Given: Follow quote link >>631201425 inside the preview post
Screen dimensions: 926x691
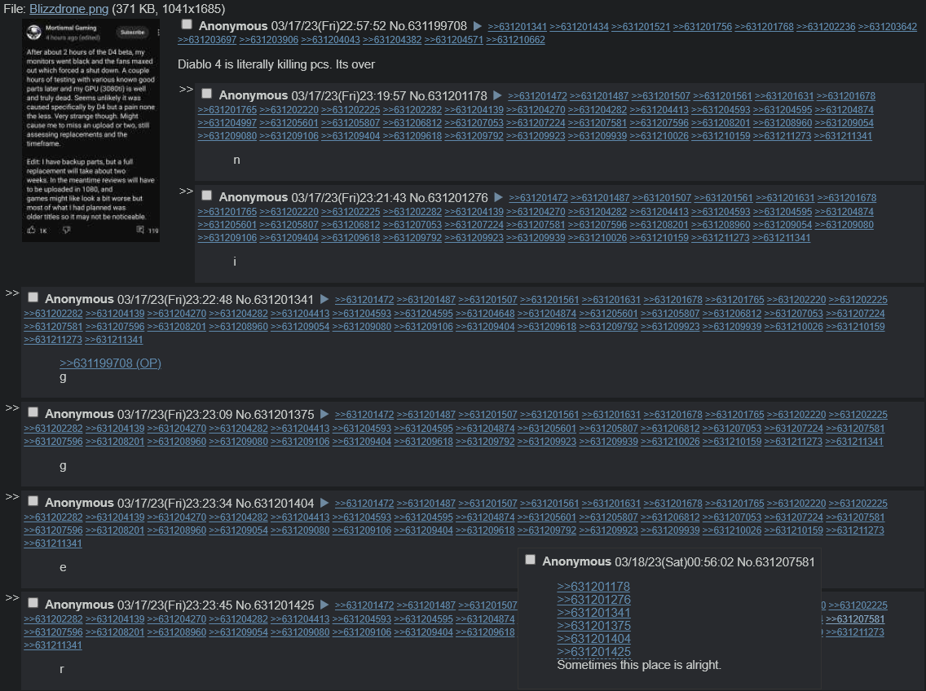Looking at the screenshot, I should pyautogui.click(x=593, y=651).
